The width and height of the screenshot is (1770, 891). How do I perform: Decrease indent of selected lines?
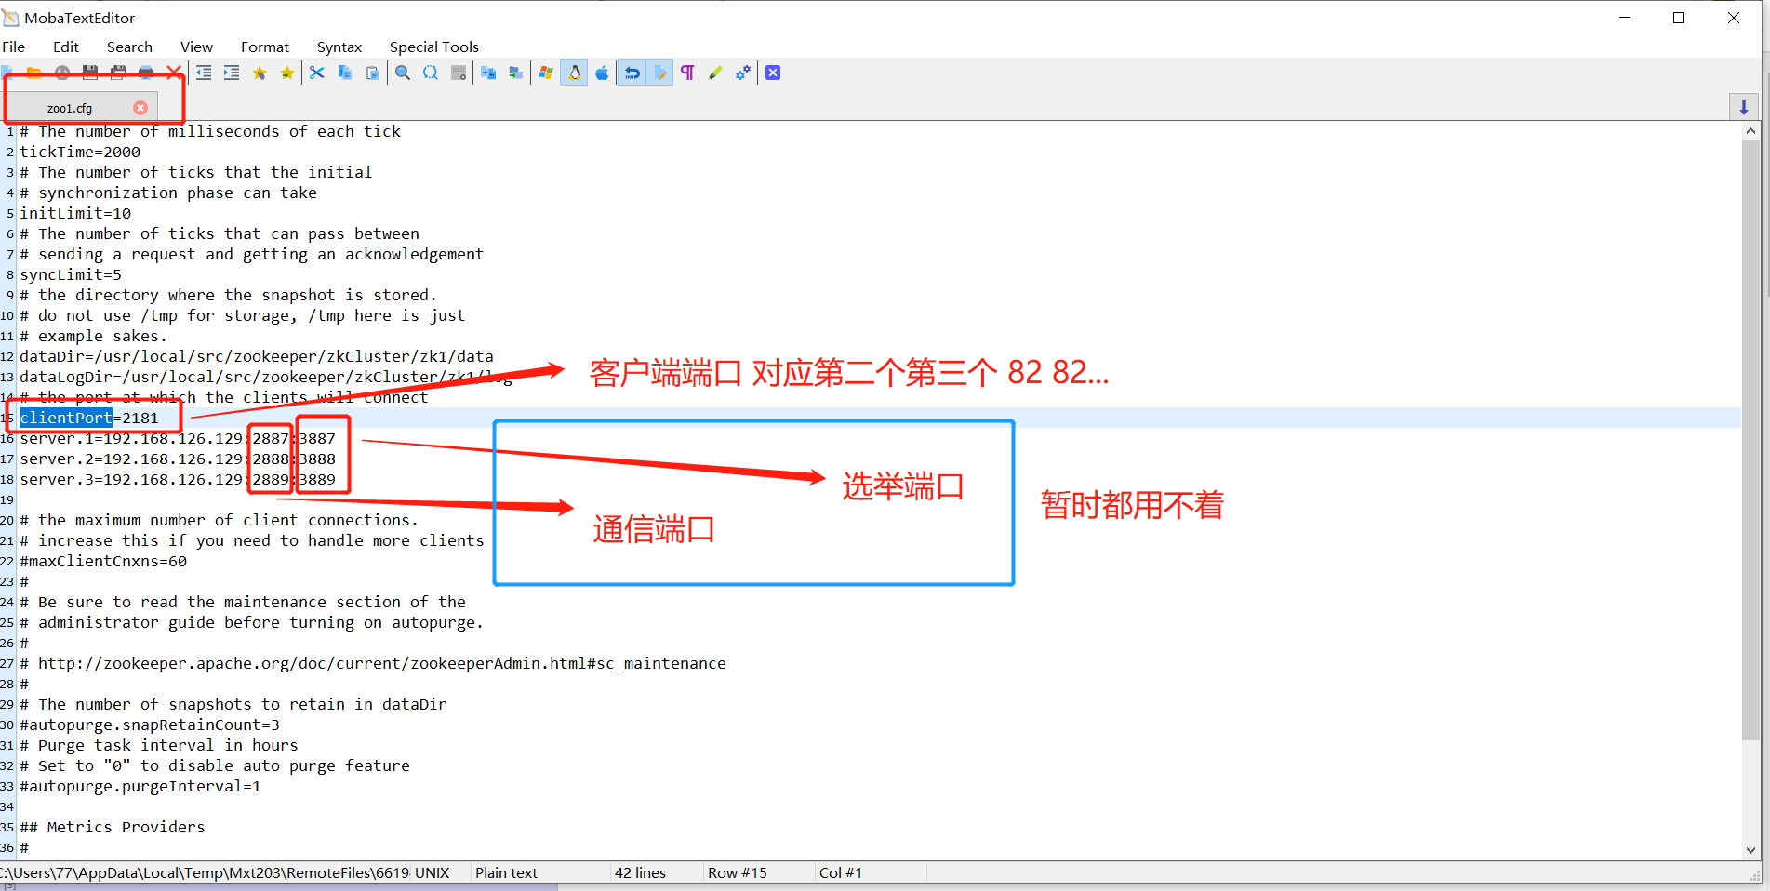pyautogui.click(x=204, y=73)
